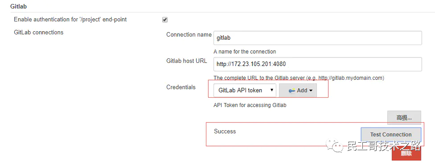Open the 高级... advanced settings button
Screen dimensions: 435x165
[404, 117]
